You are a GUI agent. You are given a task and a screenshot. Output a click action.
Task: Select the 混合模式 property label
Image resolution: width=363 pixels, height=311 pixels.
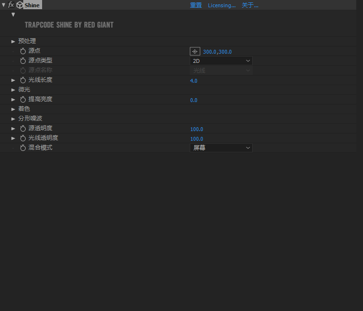pos(40,148)
